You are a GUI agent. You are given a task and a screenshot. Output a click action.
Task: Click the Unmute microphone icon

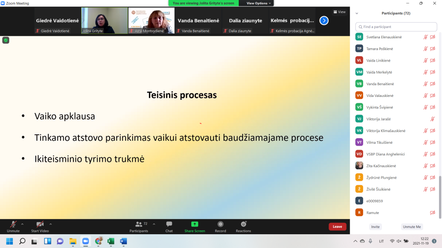13,224
